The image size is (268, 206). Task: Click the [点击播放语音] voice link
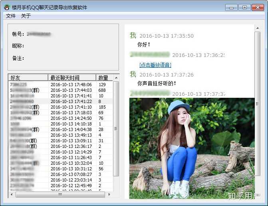(x=155, y=65)
